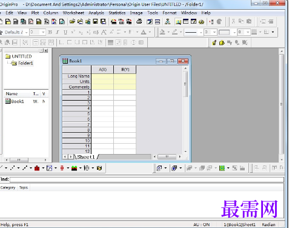Open the Analysis menu
The image size is (289, 228).
tap(96, 13)
